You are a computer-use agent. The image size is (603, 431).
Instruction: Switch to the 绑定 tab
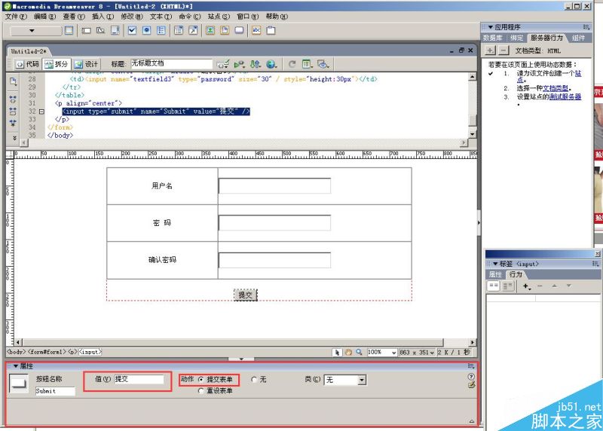pos(516,38)
